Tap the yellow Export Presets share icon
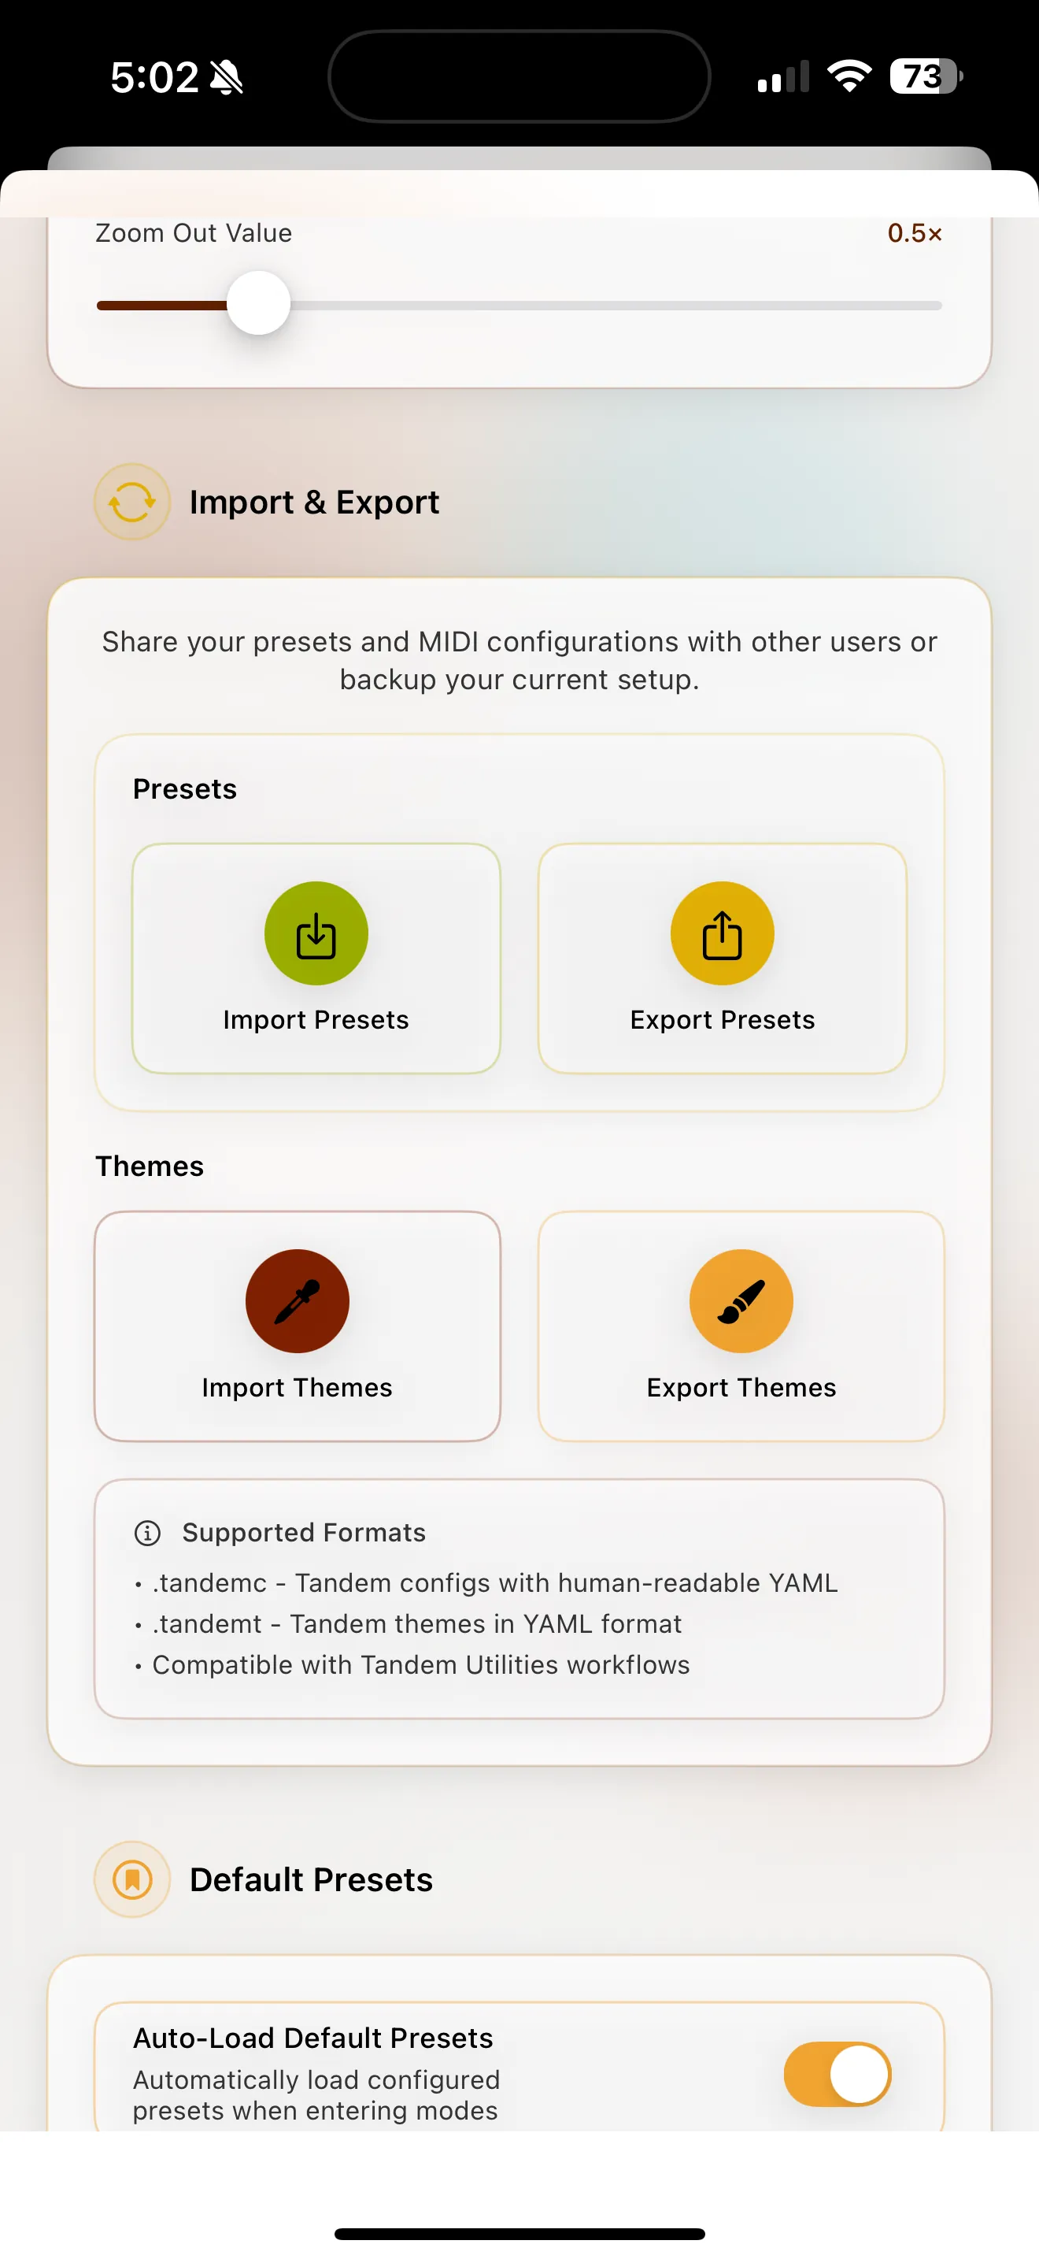 tap(722, 933)
